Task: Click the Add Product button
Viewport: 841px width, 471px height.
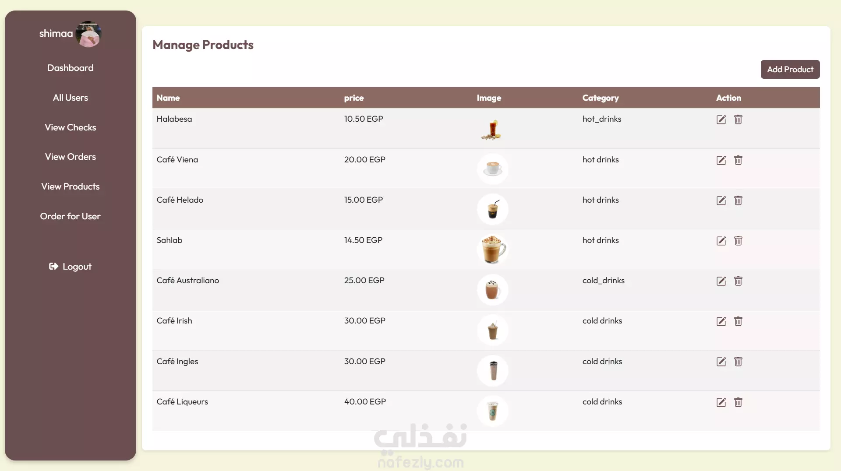Action: tap(790, 69)
